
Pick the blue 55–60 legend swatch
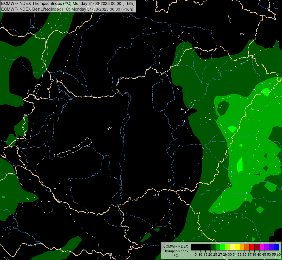(x=276, y=247)
